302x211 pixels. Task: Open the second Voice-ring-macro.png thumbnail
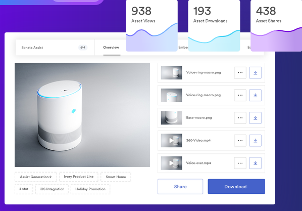tap(171, 95)
